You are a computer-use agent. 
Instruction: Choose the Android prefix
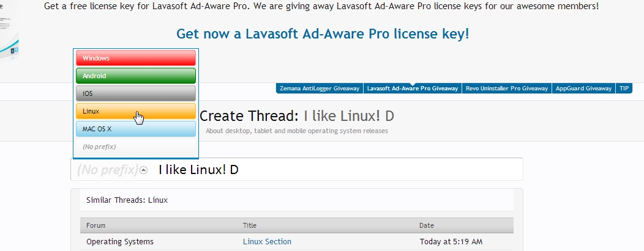pos(135,76)
